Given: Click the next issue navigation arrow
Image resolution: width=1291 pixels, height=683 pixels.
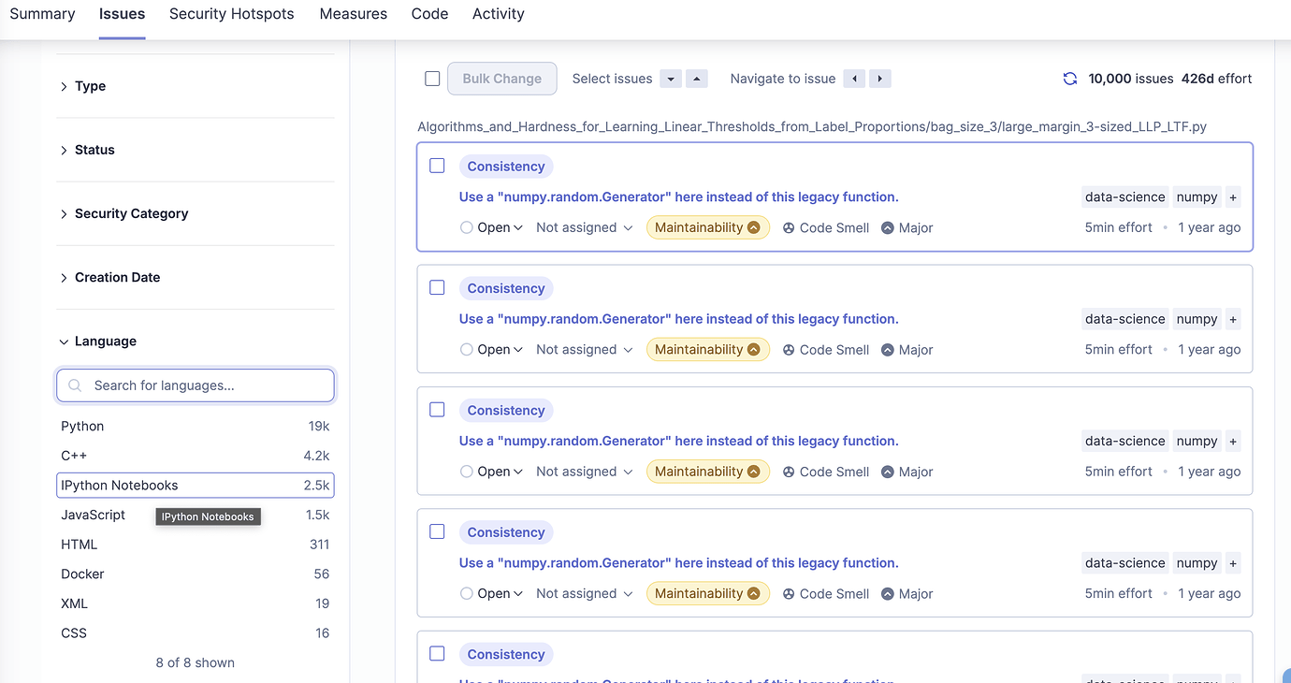Looking at the screenshot, I should [879, 79].
